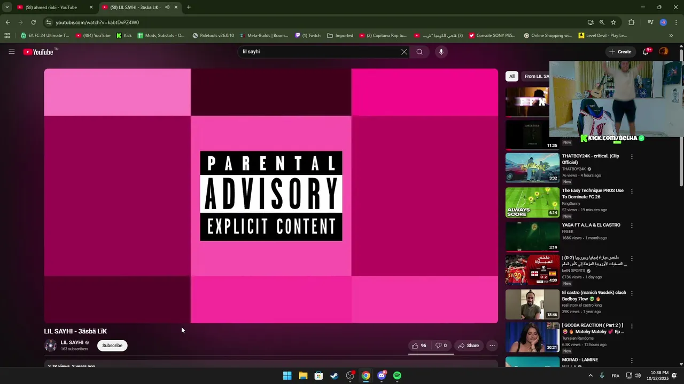Open the Imported bookmarks folder
684x384 pixels.
point(340,36)
